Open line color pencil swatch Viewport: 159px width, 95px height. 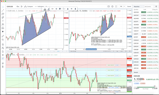point(49,9)
